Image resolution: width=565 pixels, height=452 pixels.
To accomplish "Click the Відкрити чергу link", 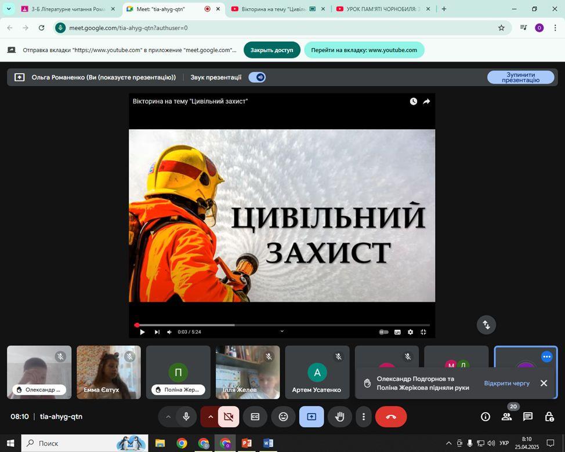I will (x=506, y=383).
